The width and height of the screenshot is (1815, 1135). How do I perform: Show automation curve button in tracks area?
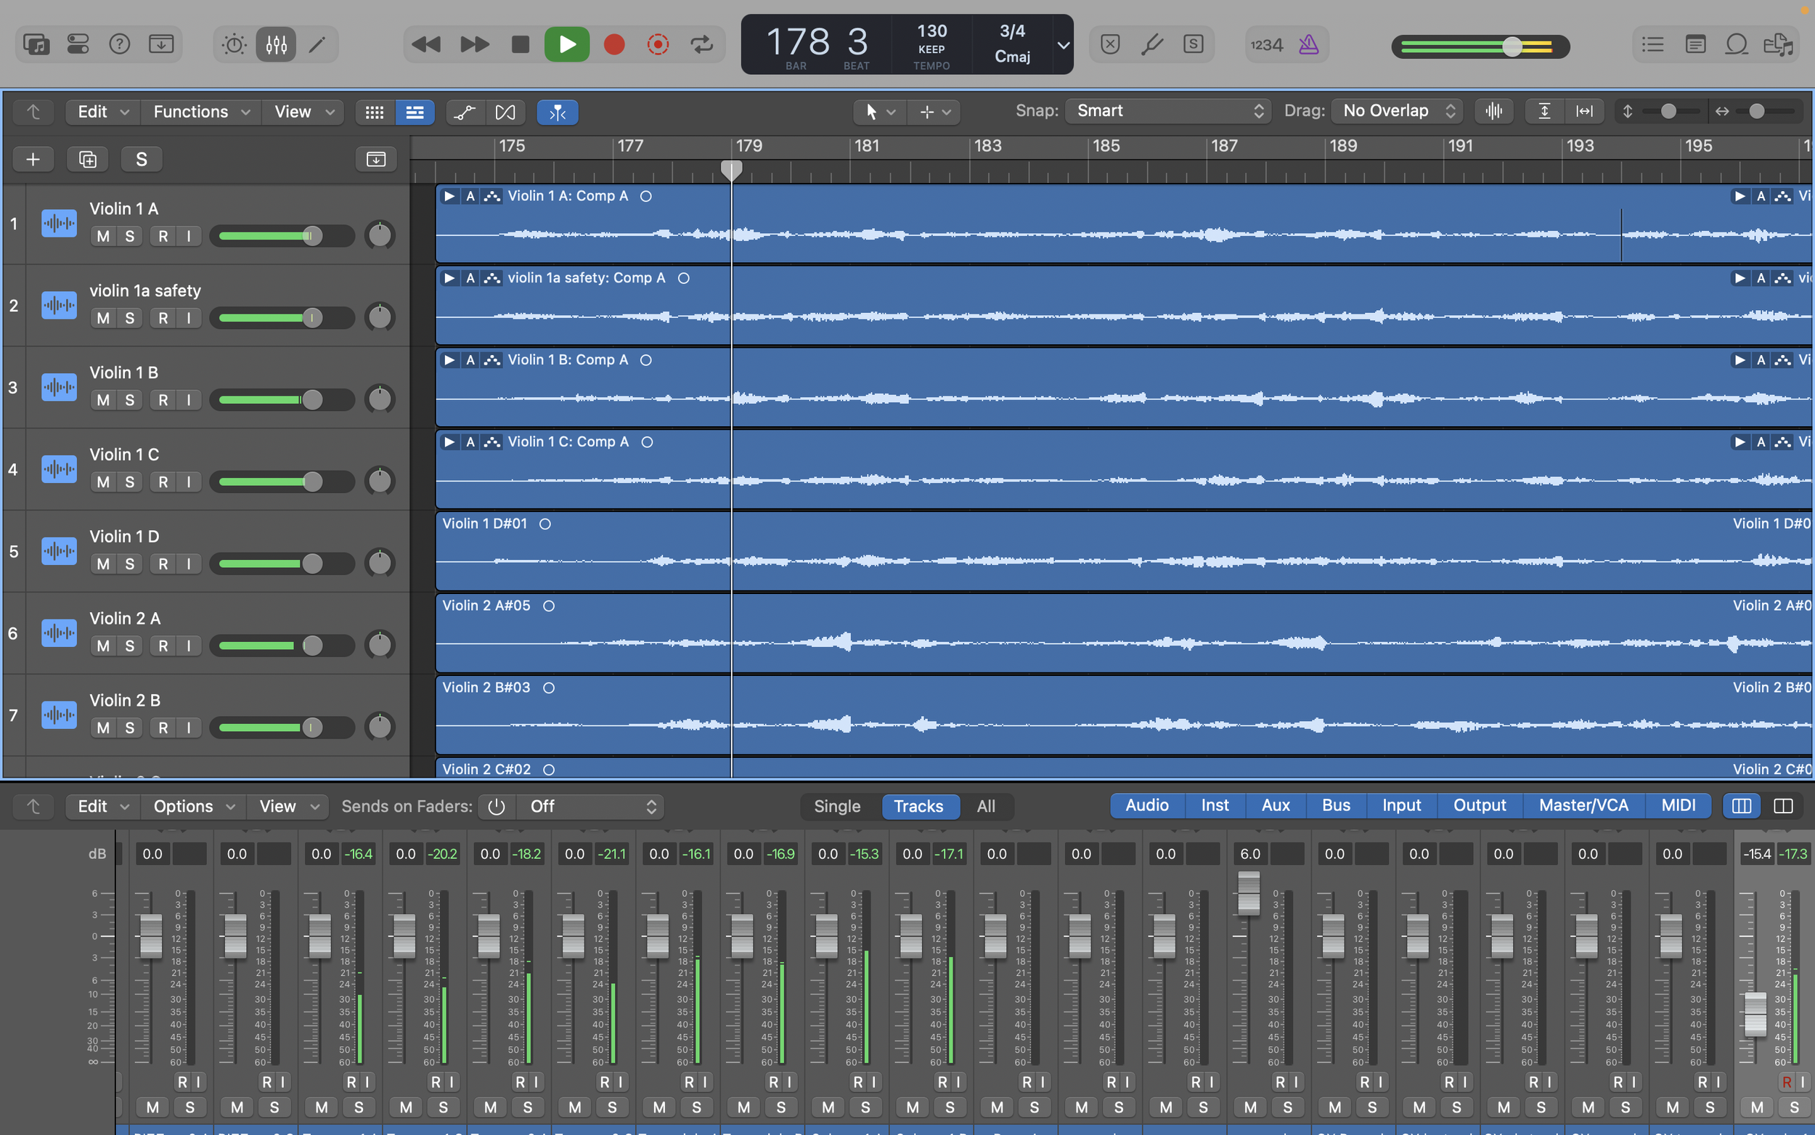pyautogui.click(x=465, y=113)
